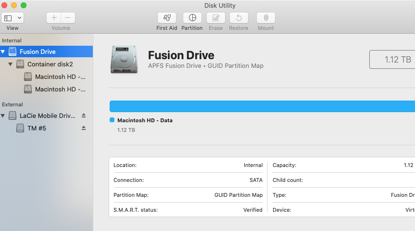Collapse the LaCie Mobile Drive disclosure triangle
Image resolution: width=415 pixels, height=231 pixels.
click(x=3, y=116)
